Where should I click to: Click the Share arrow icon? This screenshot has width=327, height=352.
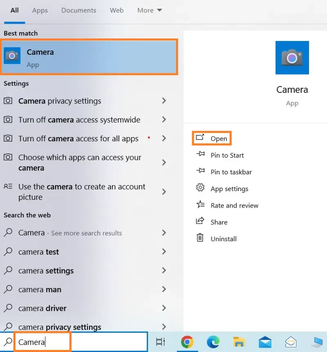point(200,221)
